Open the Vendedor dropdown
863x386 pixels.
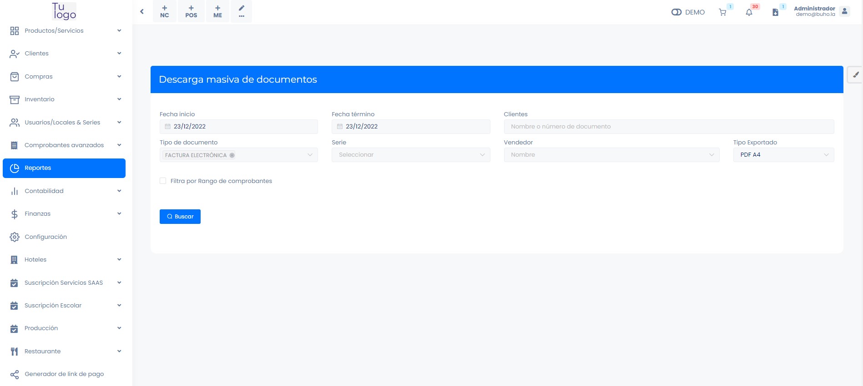click(x=611, y=155)
